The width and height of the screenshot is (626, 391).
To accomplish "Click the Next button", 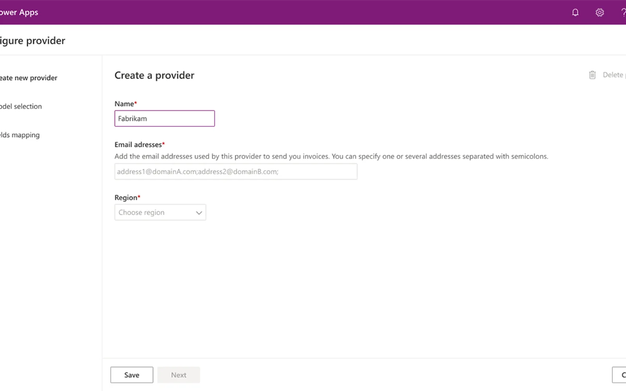I will pyautogui.click(x=179, y=375).
